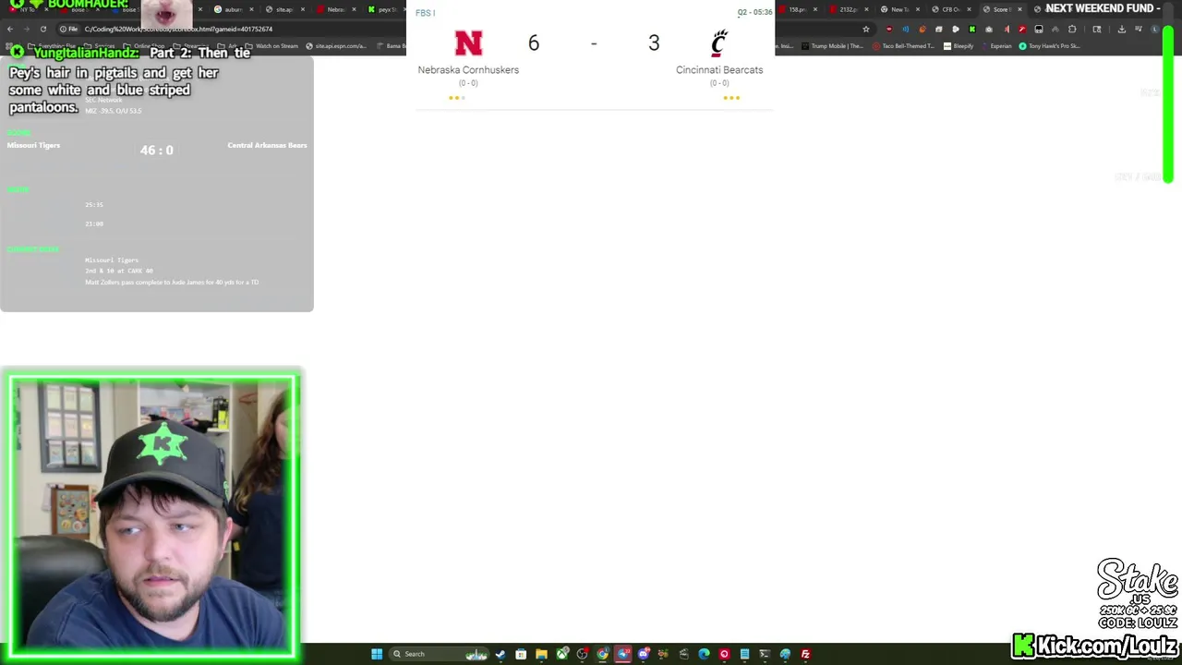Viewport: 1182px width, 665px height.
Task: Open the Experian bookmark
Action: [x=997, y=46]
